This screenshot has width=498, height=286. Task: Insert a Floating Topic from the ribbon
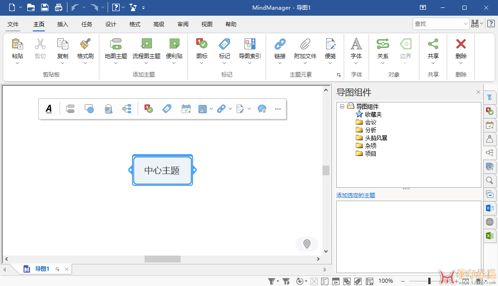point(174,49)
